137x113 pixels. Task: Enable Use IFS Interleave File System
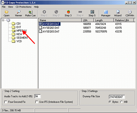click(37, 102)
